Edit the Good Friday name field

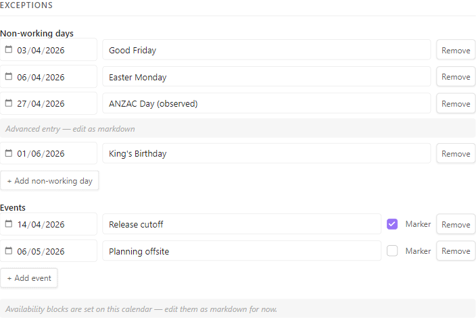click(x=266, y=50)
